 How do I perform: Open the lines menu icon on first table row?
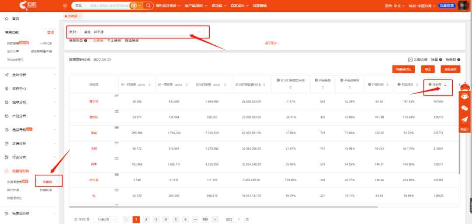click(117, 96)
